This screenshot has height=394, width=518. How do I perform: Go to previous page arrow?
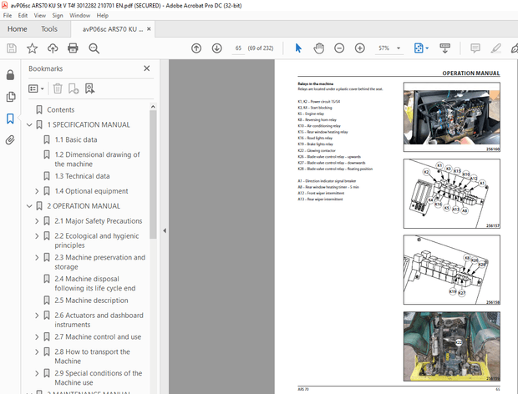(x=196, y=48)
